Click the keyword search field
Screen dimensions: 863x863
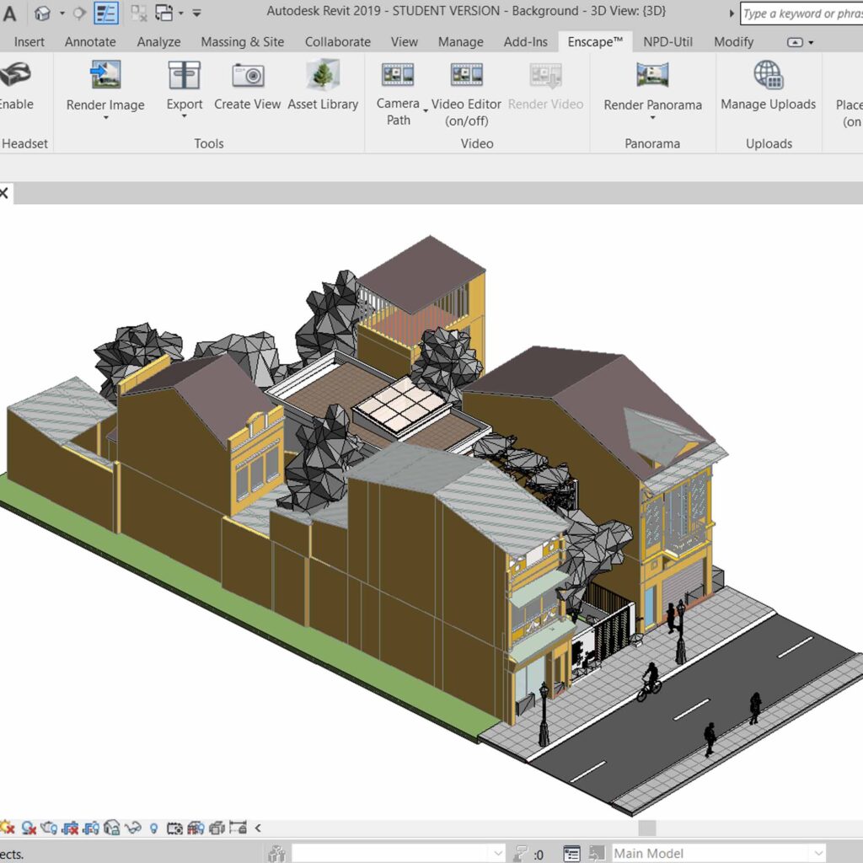click(x=801, y=13)
